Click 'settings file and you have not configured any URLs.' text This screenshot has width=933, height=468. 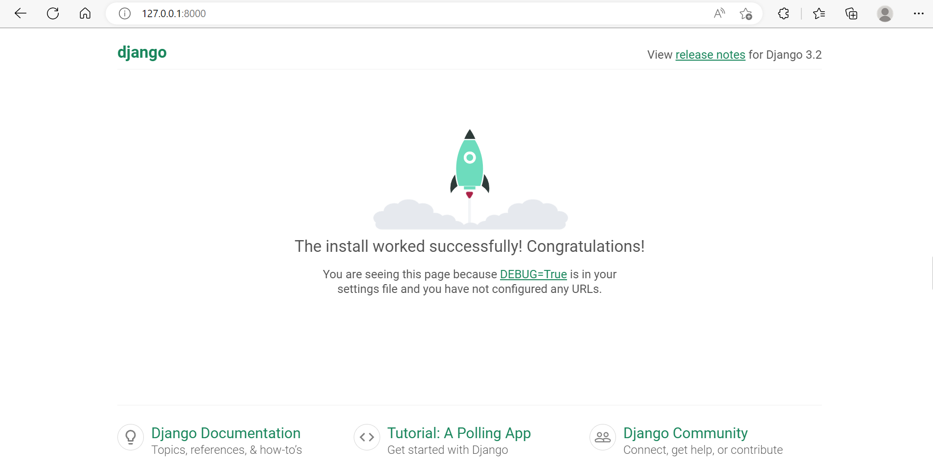[470, 289]
